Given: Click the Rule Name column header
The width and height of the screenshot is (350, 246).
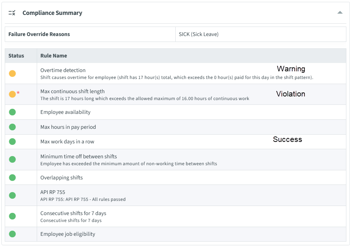Looking at the screenshot, I should click(x=53, y=56).
